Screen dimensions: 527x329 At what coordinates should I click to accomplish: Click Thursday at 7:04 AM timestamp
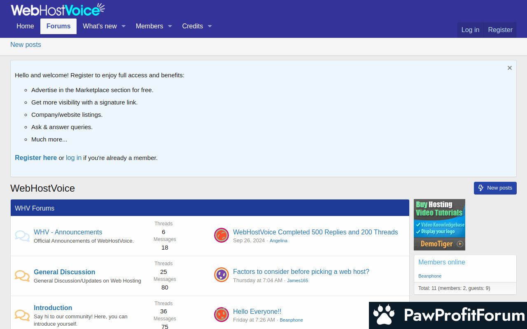[258, 280]
